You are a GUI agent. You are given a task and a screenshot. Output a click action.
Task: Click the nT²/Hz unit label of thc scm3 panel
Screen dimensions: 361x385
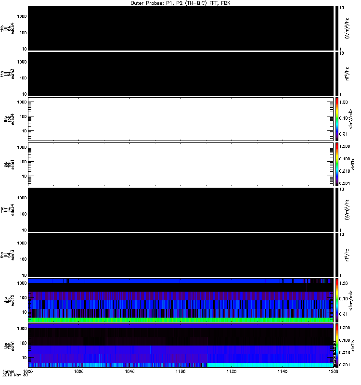pos(347,255)
